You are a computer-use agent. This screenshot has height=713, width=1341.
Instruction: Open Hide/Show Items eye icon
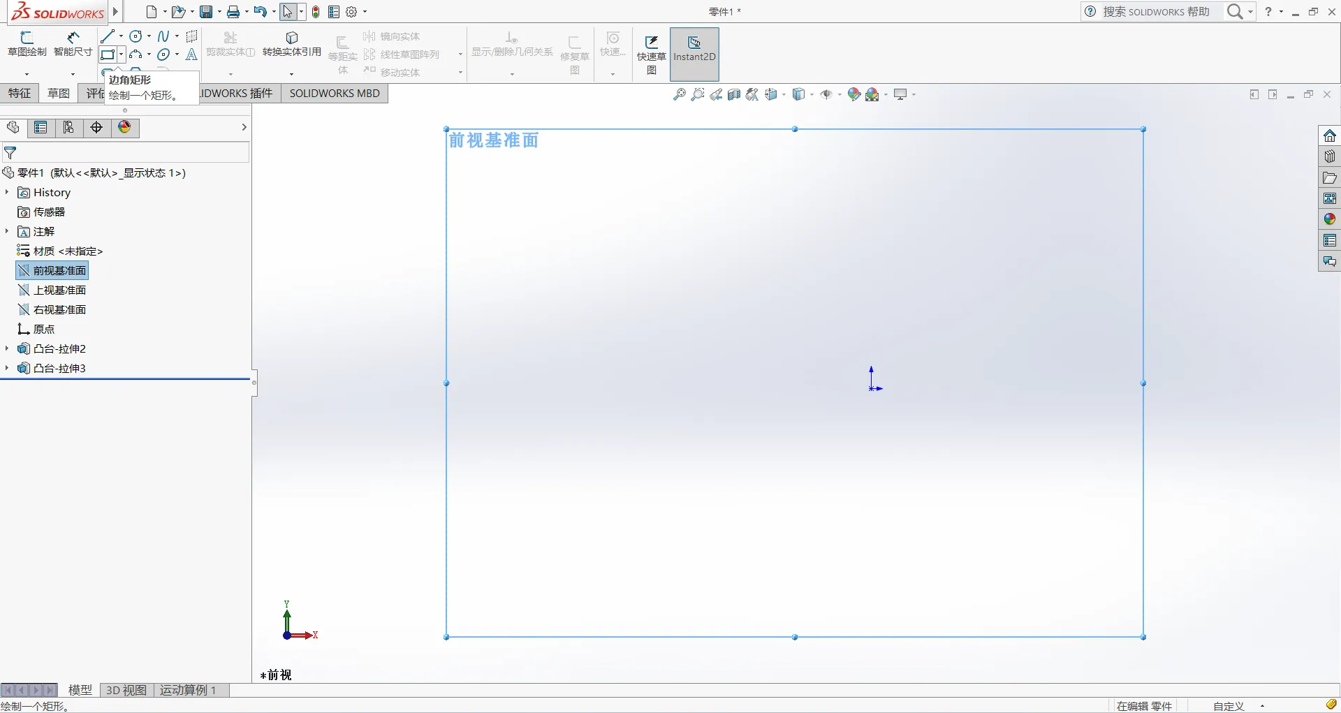(826, 94)
